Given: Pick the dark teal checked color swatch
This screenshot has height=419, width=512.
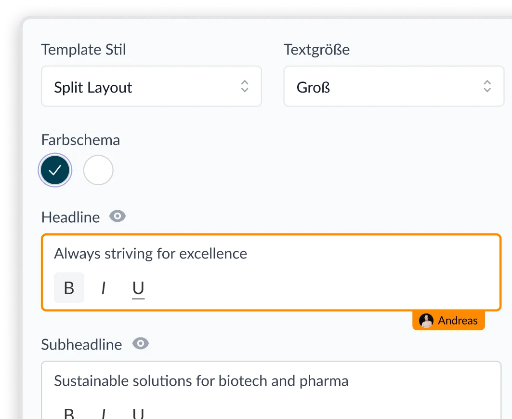Looking at the screenshot, I should (55, 170).
